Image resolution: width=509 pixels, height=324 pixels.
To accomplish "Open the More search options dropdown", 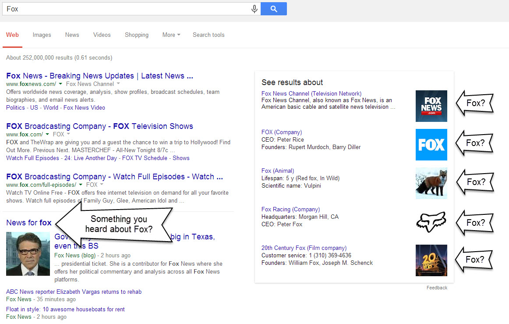I will point(171,35).
